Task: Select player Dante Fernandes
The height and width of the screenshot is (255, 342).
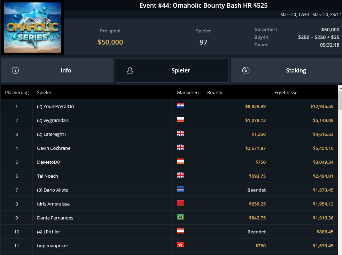Action: [55, 218]
